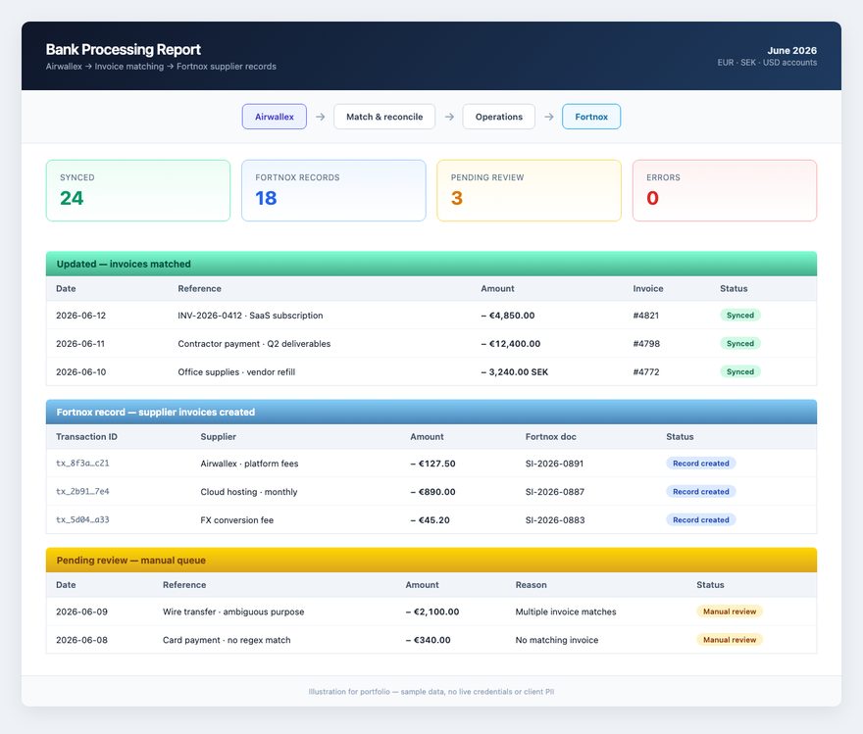Click Record created badge for SI-2026-0887

point(700,492)
